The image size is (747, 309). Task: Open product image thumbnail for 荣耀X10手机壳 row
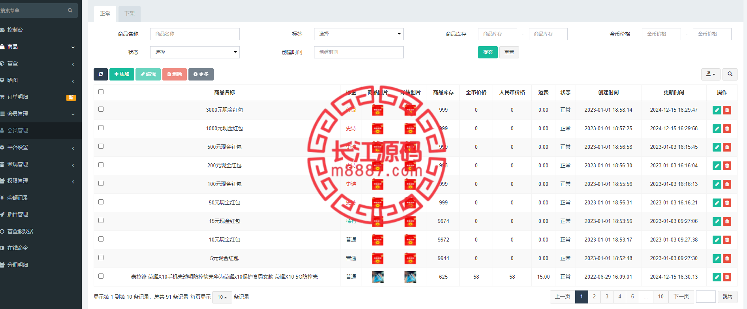(x=378, y=277)
